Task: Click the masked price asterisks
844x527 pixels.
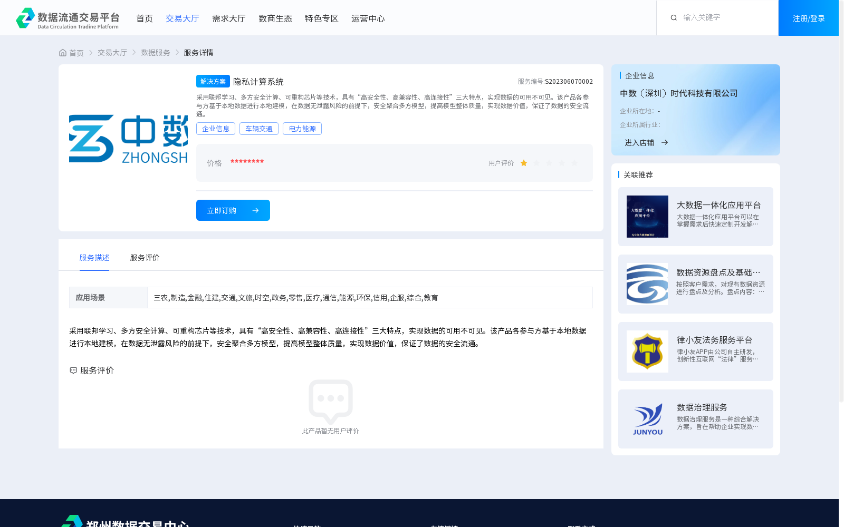Action: click(247, 162)
